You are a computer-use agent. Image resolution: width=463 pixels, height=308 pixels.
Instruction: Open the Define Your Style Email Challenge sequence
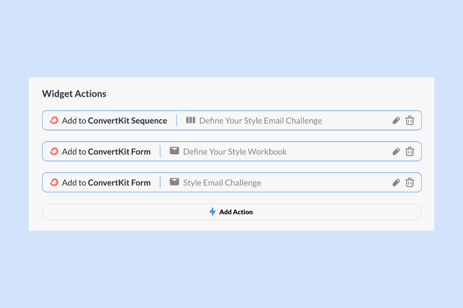click(x=260, y=121)
